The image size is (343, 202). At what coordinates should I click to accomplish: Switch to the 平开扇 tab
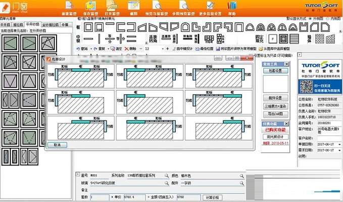(x=5, y=25)
